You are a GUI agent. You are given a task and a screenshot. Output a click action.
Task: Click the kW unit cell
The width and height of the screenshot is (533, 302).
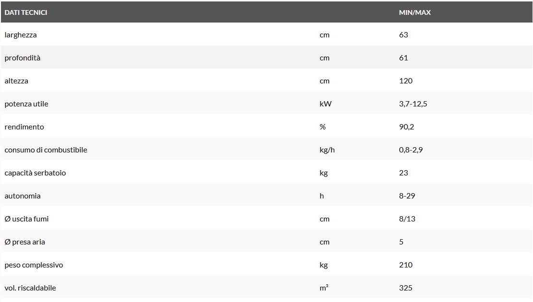click(x=325, y=104)
